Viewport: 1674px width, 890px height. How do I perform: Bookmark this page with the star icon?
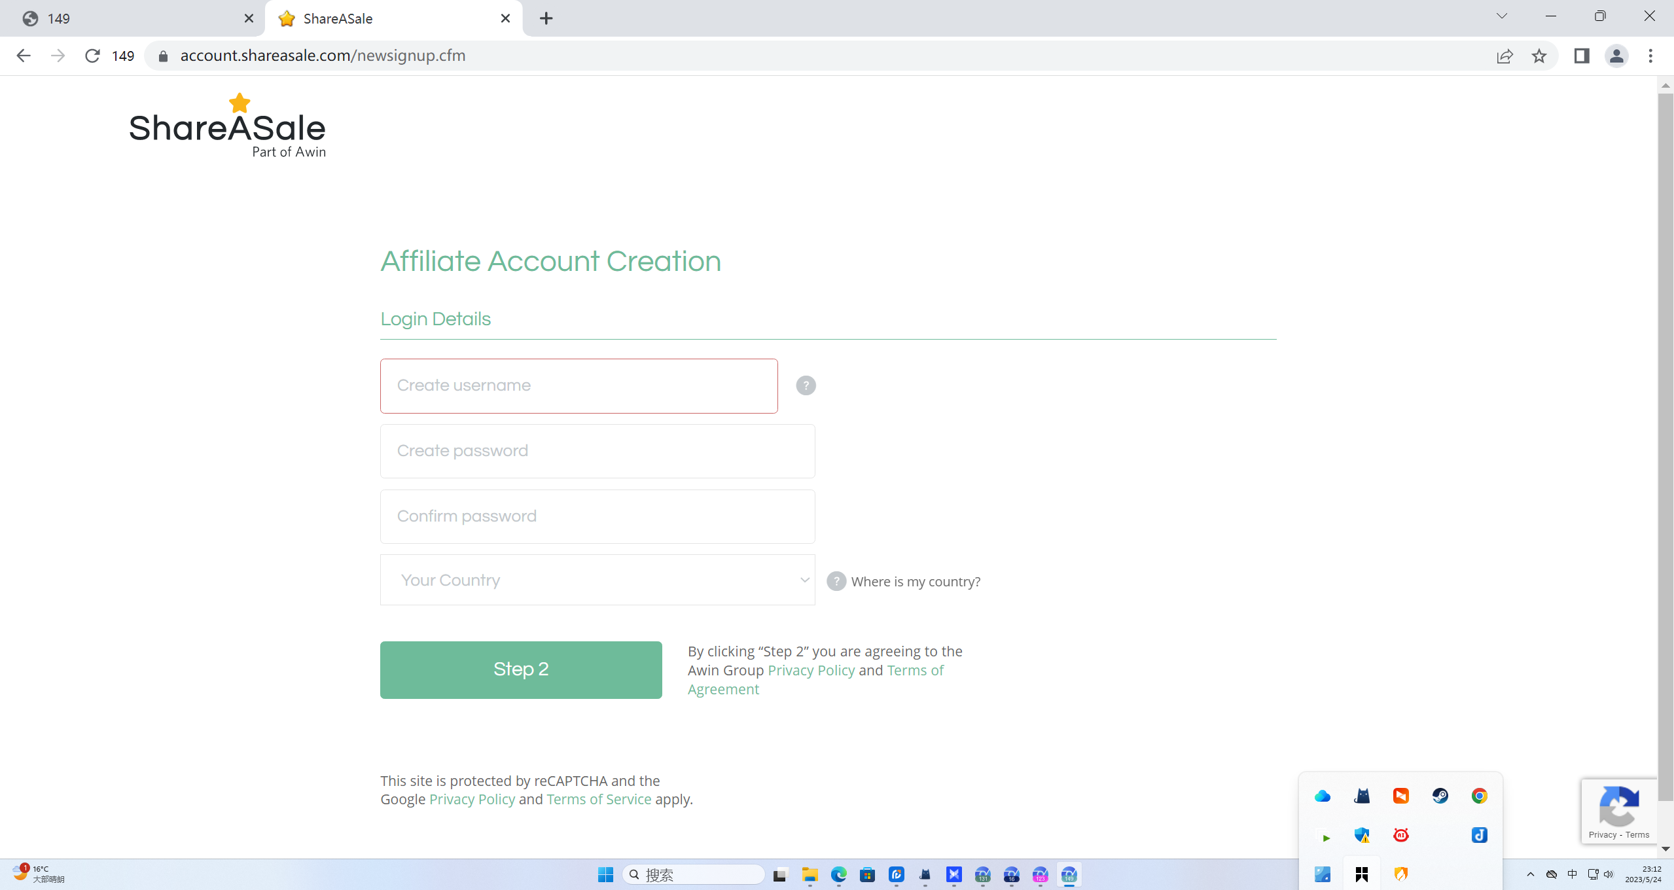point(1539,56)
